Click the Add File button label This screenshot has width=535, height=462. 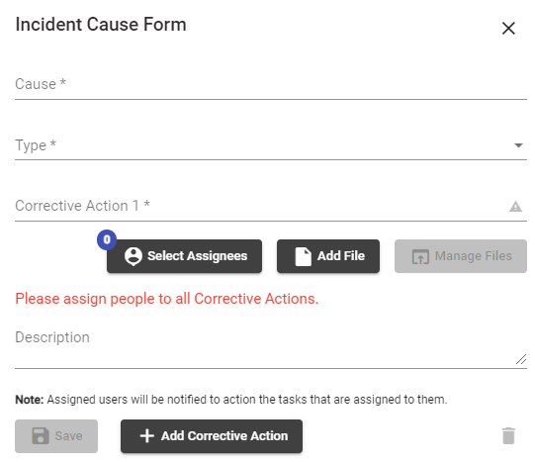(341, 256)
